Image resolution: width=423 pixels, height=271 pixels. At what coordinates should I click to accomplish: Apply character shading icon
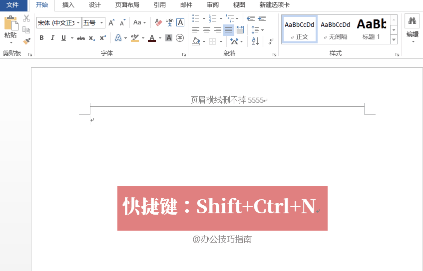coord(169,38)
